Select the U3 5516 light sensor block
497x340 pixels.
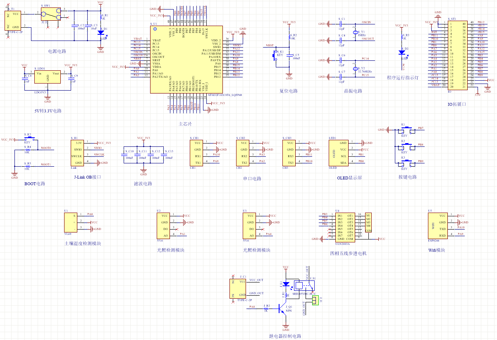point(249,225)
